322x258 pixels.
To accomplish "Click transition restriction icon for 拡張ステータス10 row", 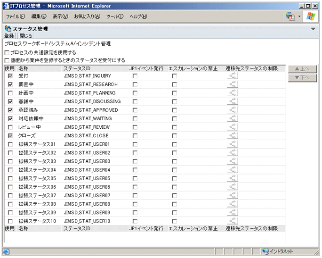I will (233, 221).
